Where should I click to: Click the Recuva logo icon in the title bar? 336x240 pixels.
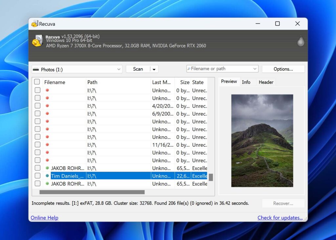35,24
